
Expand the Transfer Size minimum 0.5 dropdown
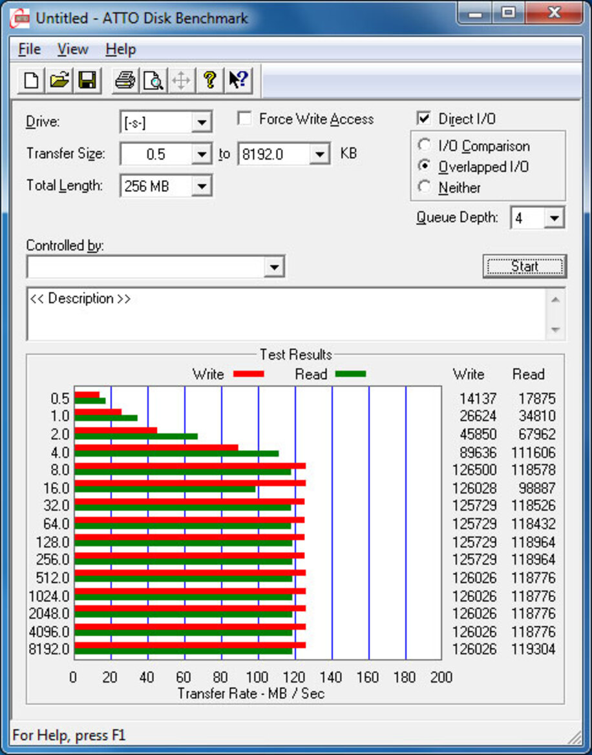(x=202, y=154)
